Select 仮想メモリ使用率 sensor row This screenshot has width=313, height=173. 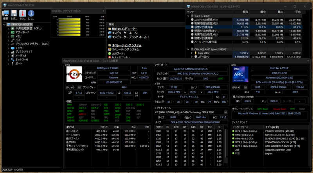coord(244,27)
